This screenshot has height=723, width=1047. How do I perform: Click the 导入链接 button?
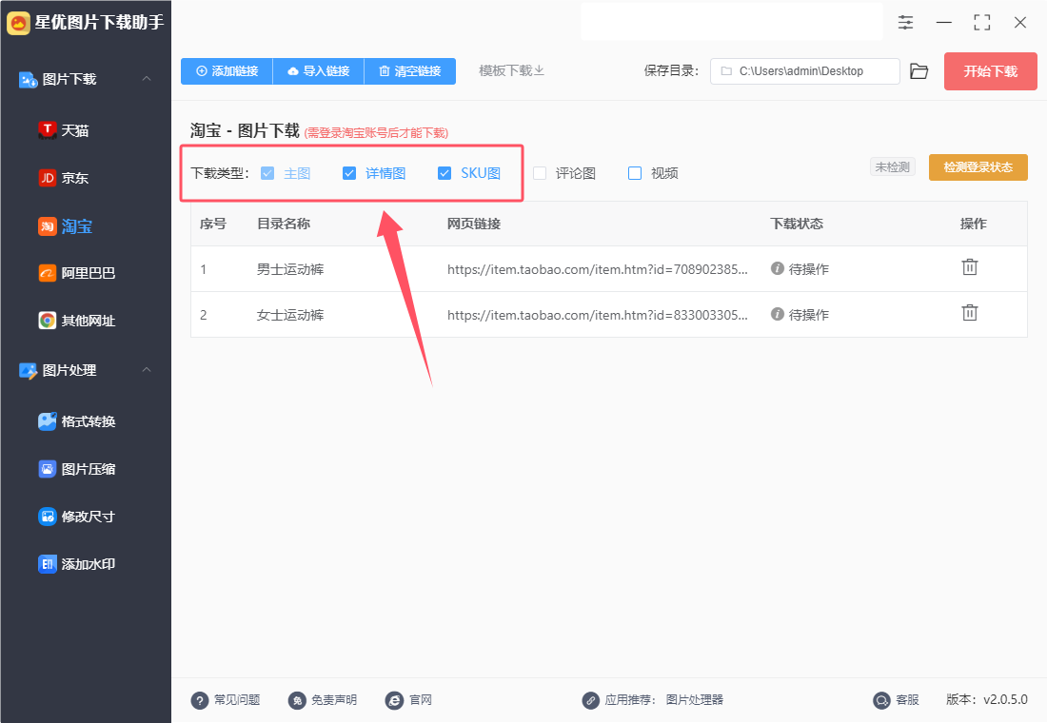point(319,70)
